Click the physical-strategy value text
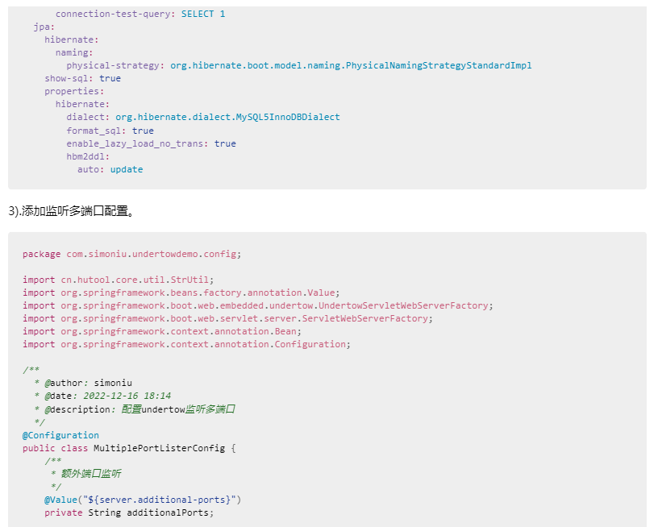Image resolution: width=658 pixels, height=527 pixels. pyautogui.click(x=351, y=65)
